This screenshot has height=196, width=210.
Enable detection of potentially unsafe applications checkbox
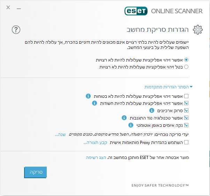[186, 96]
